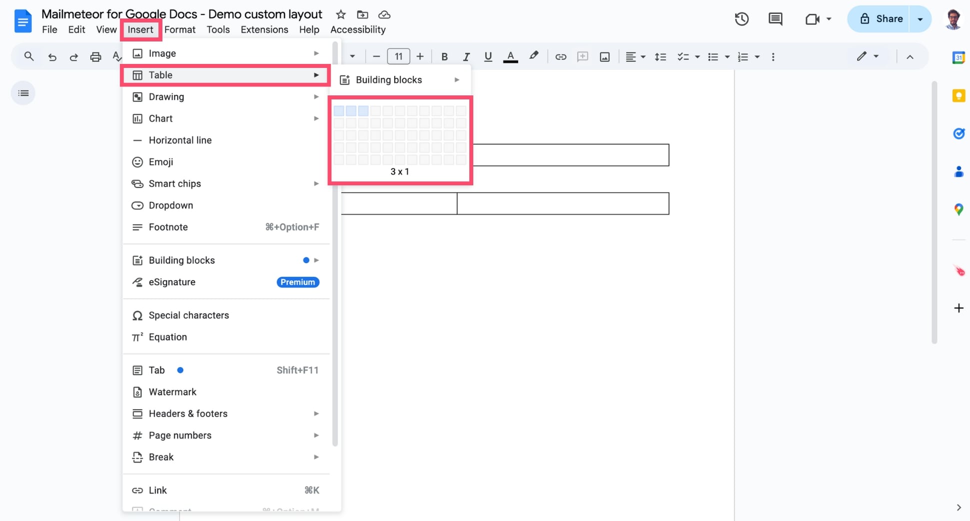The width and height of the screenshot is (970, 521).
Task: Open Google Tasks side panel
Action: tap(959, 133)
